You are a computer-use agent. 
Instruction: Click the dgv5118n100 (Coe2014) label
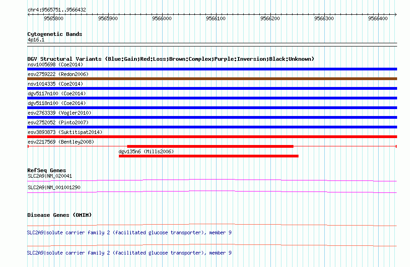tap(57, 103)
